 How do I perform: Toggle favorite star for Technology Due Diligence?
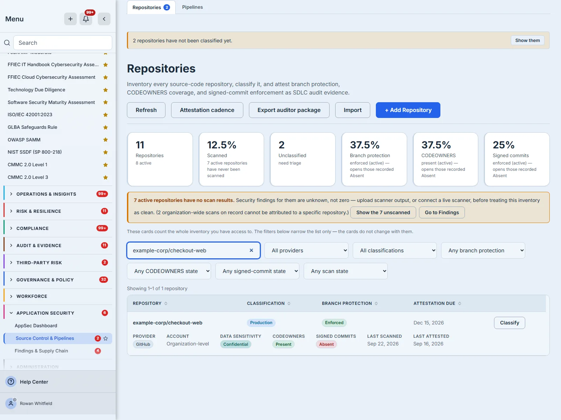(x=106, y=90)
